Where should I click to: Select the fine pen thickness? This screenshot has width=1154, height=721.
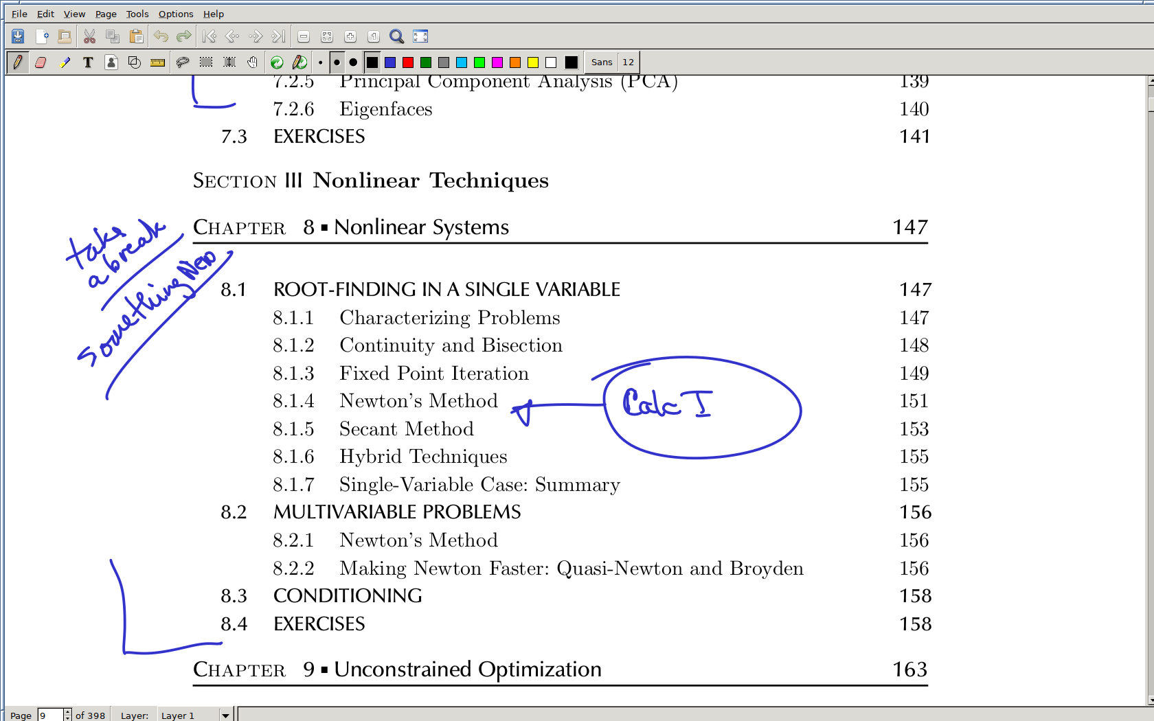point(321,62)
